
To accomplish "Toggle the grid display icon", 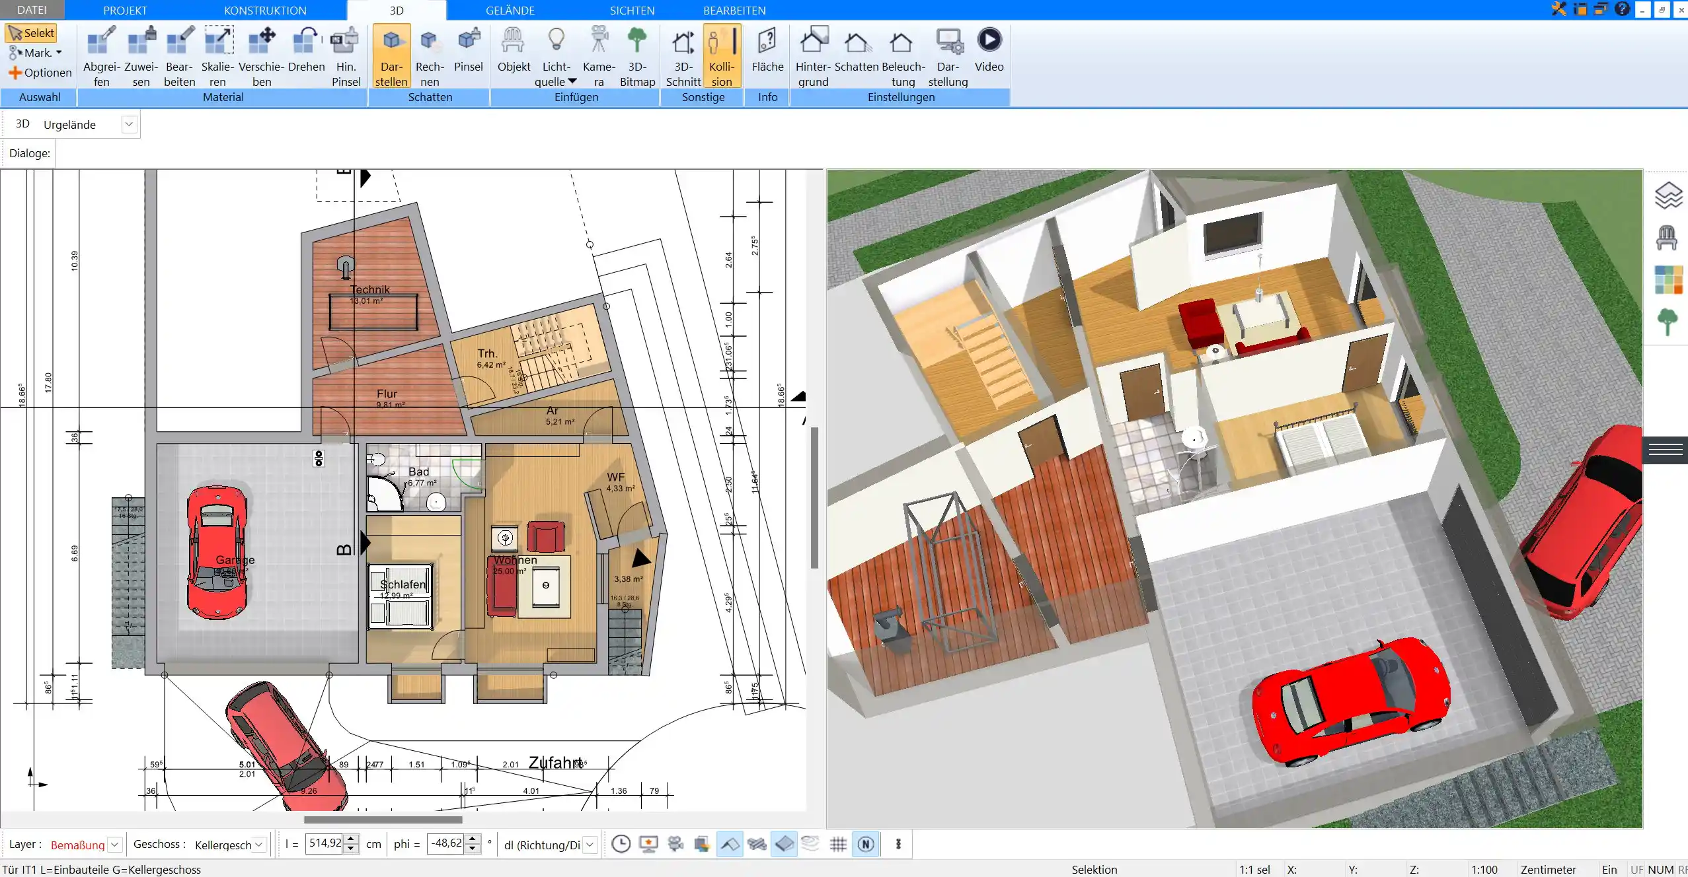I will [838, 844].
